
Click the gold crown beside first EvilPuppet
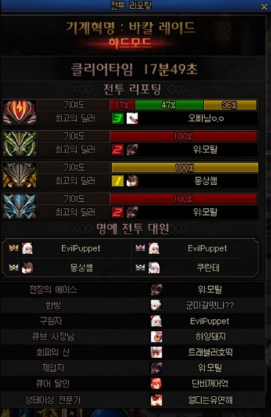14,248
